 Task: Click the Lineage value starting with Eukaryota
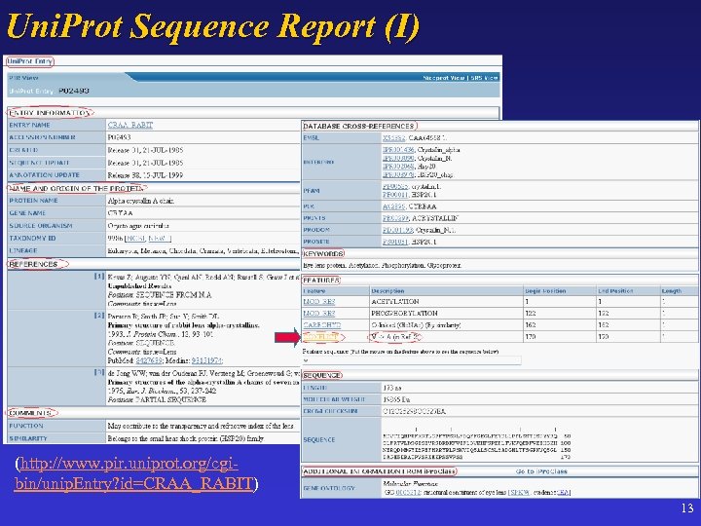coord(203,251)
